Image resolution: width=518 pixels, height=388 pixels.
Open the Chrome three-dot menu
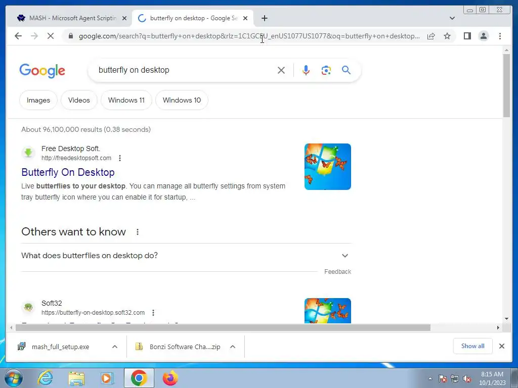500,36
